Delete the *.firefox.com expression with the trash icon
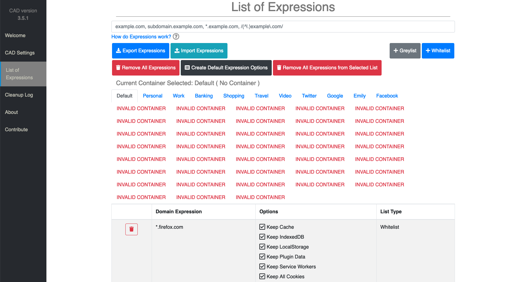This screenshot has height=282, width=519. click(x=132, y=229)
